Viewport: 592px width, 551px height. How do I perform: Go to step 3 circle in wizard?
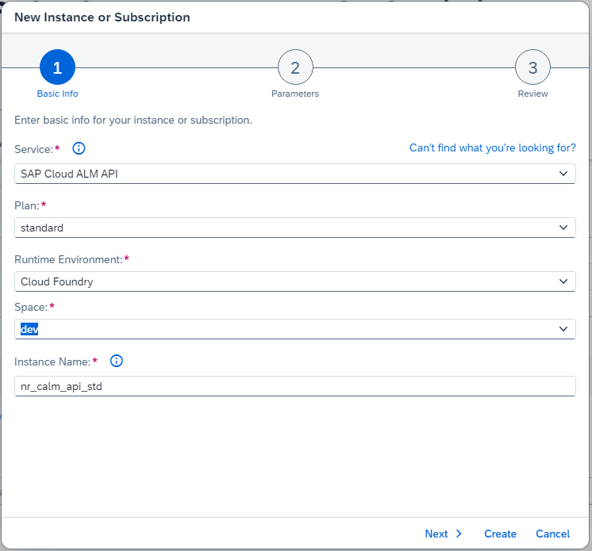pyautogui.click(x=532, y=68)
